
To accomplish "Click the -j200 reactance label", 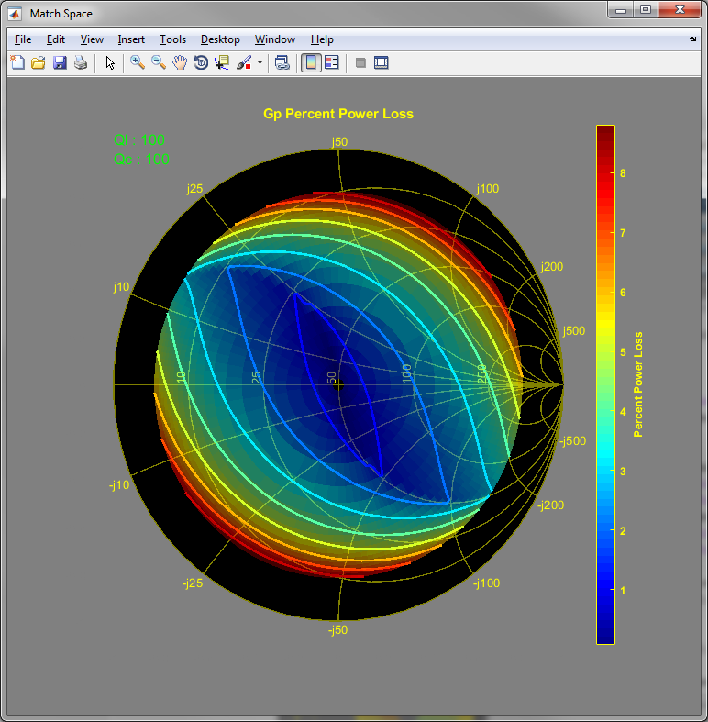I will coord(550,505).
